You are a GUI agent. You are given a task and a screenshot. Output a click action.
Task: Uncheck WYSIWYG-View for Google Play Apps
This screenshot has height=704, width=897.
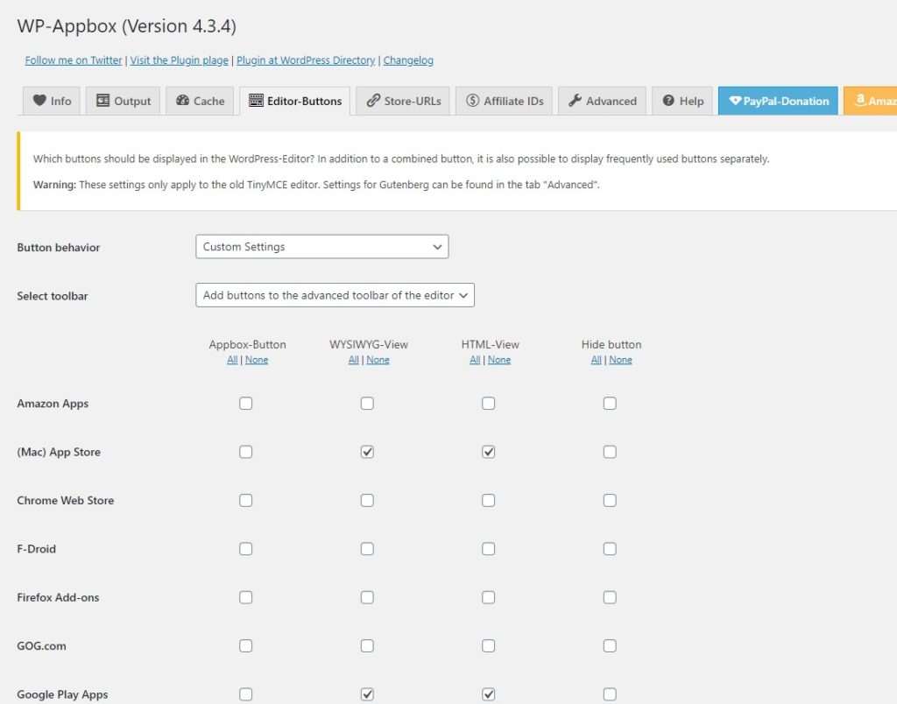tap(367, 694)
